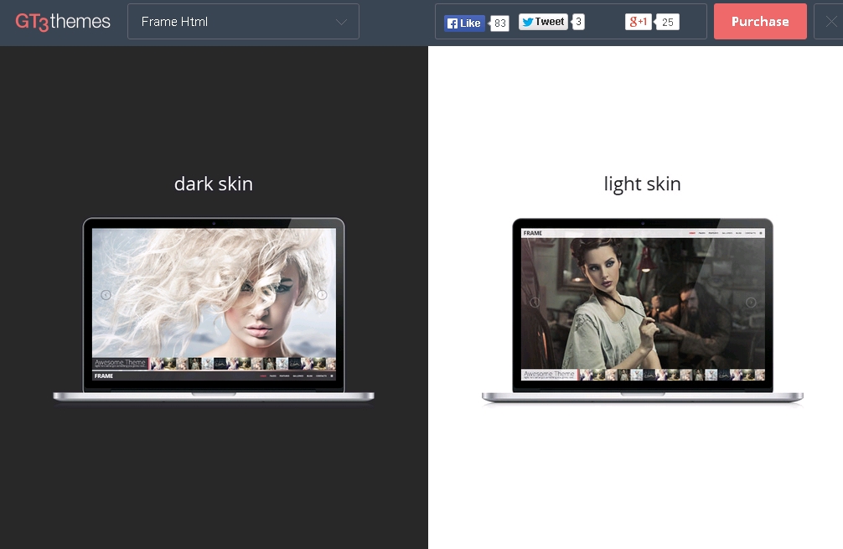The width and height of the screenshot is (843, 549).
Task: Click the Facebook like count 83
Action: point(500,23)
